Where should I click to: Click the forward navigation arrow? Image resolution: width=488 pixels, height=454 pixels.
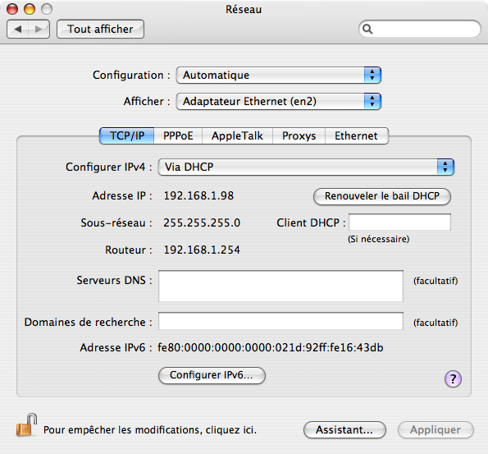39,29
